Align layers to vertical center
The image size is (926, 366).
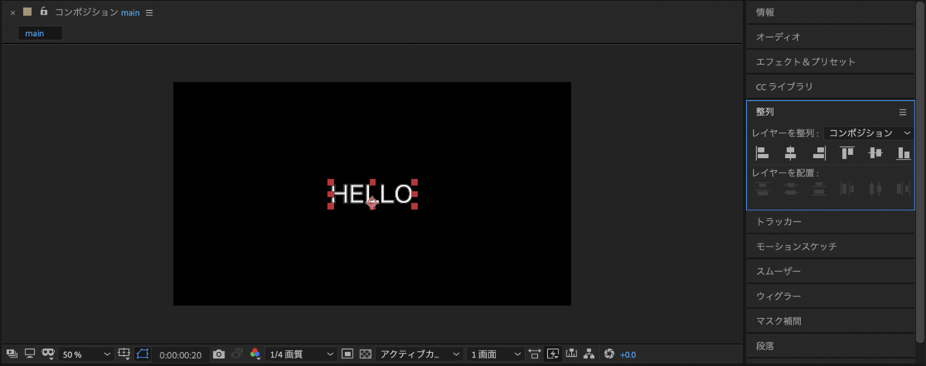(x=875, y=153)
